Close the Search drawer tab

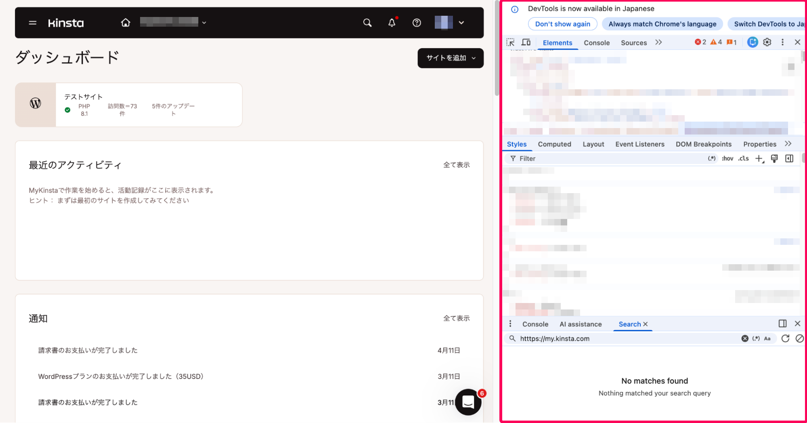(646, 324)
